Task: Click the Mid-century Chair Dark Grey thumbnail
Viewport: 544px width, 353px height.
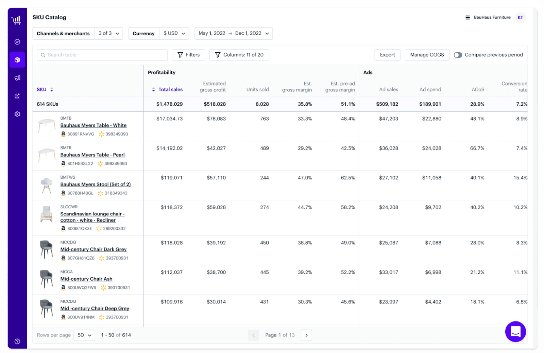Action: [x=47, y=249]
